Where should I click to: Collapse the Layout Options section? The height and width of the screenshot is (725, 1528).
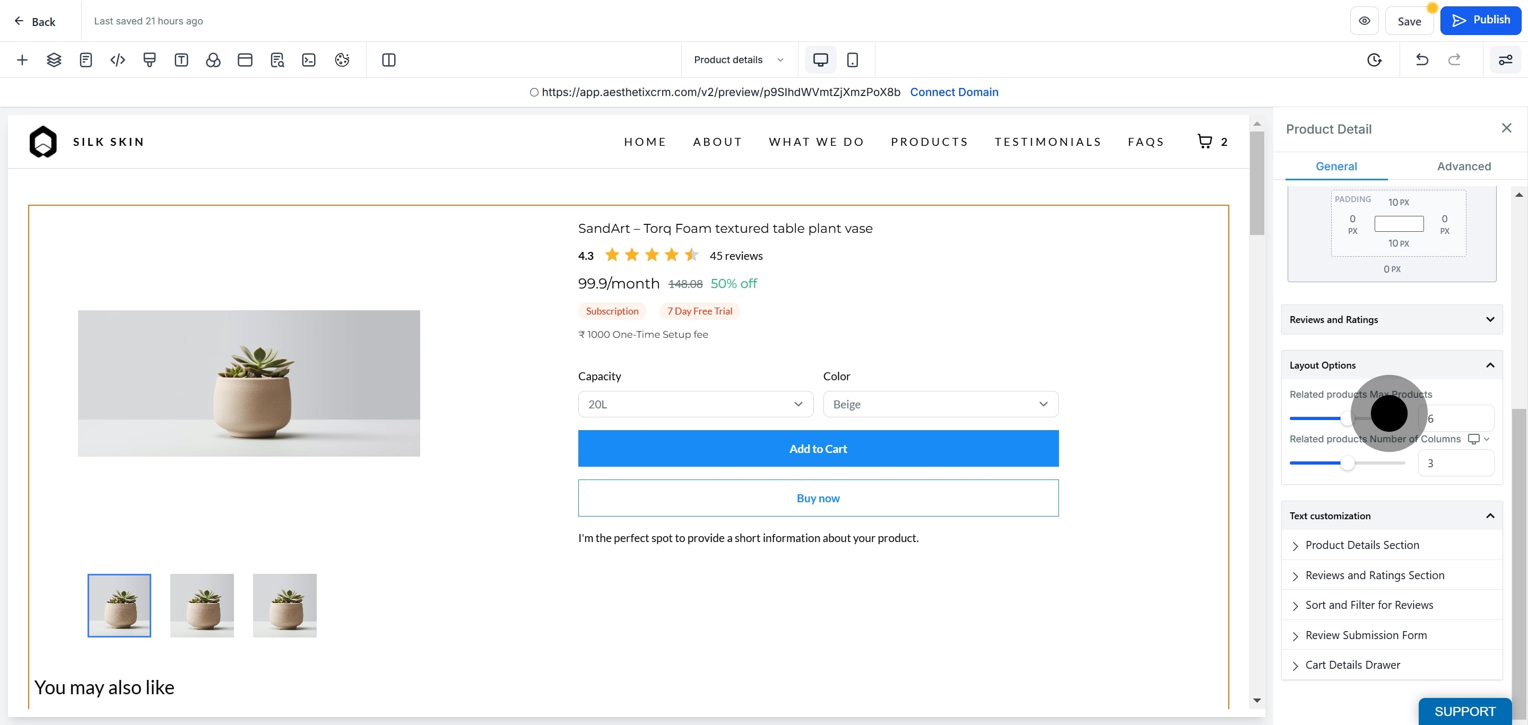click(1392, 365)
